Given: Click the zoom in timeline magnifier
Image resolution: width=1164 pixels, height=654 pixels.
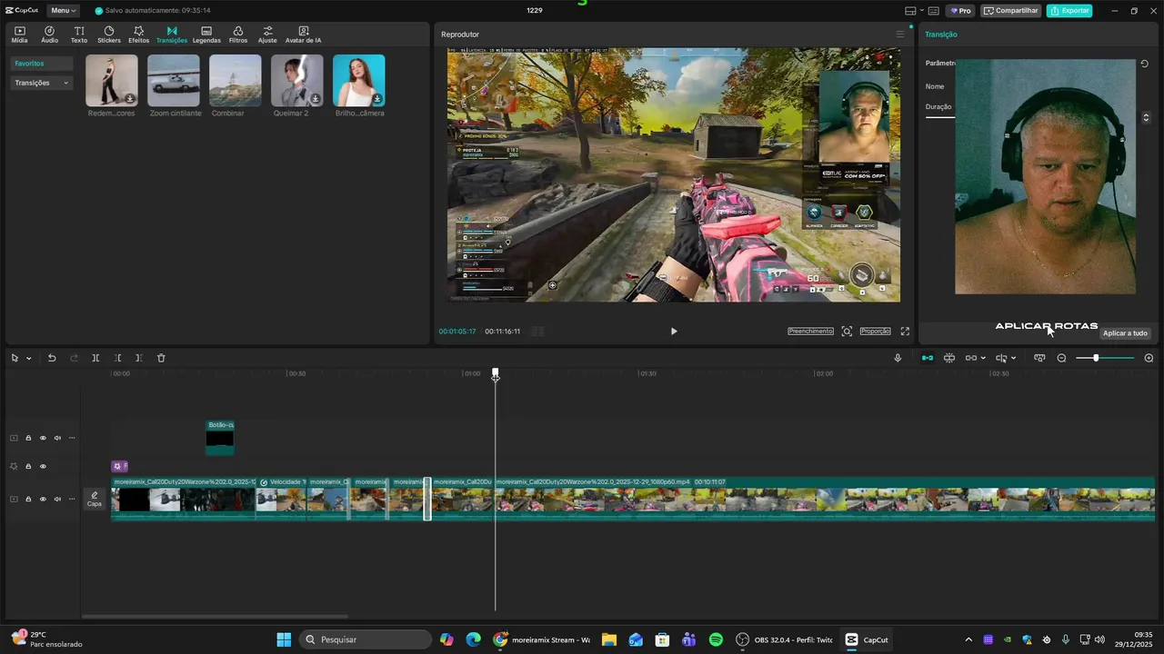Looking at the screenshot, I should coord(1149,358).
